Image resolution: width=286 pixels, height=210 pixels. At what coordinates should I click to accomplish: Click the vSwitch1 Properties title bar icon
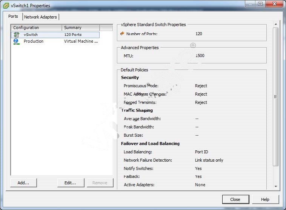pyautogui.click(x=6, y=6)
